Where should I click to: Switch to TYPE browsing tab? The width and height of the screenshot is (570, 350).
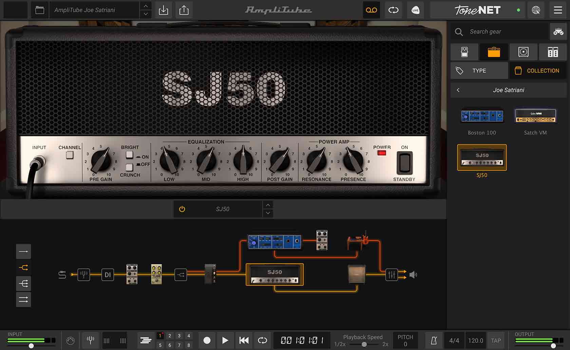tap(479, 71)
